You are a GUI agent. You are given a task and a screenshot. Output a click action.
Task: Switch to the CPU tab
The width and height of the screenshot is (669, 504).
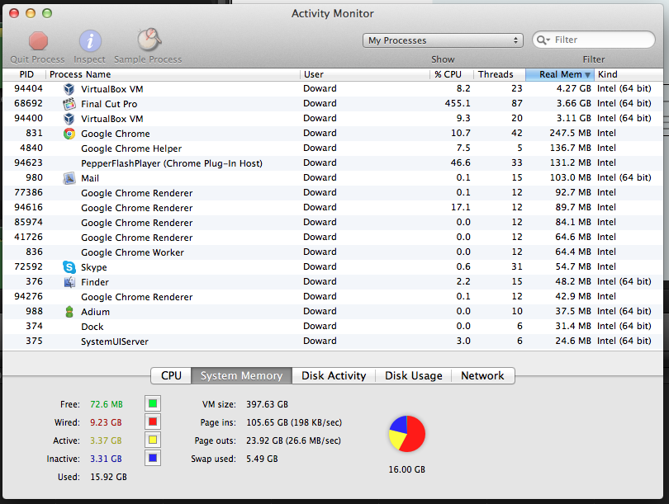[x=171, y=376]
